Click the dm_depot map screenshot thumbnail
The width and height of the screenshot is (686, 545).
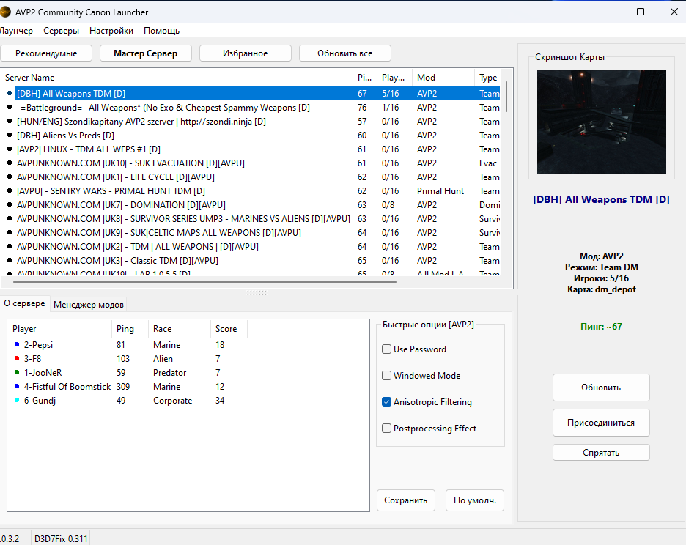click(602, 122)
